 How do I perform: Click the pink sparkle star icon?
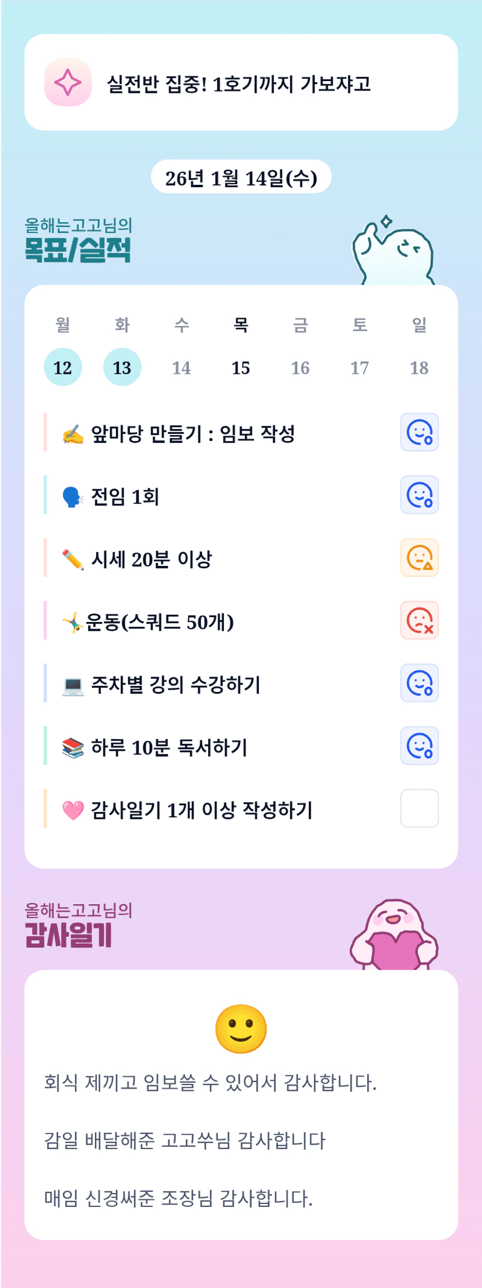coord(68,82)
